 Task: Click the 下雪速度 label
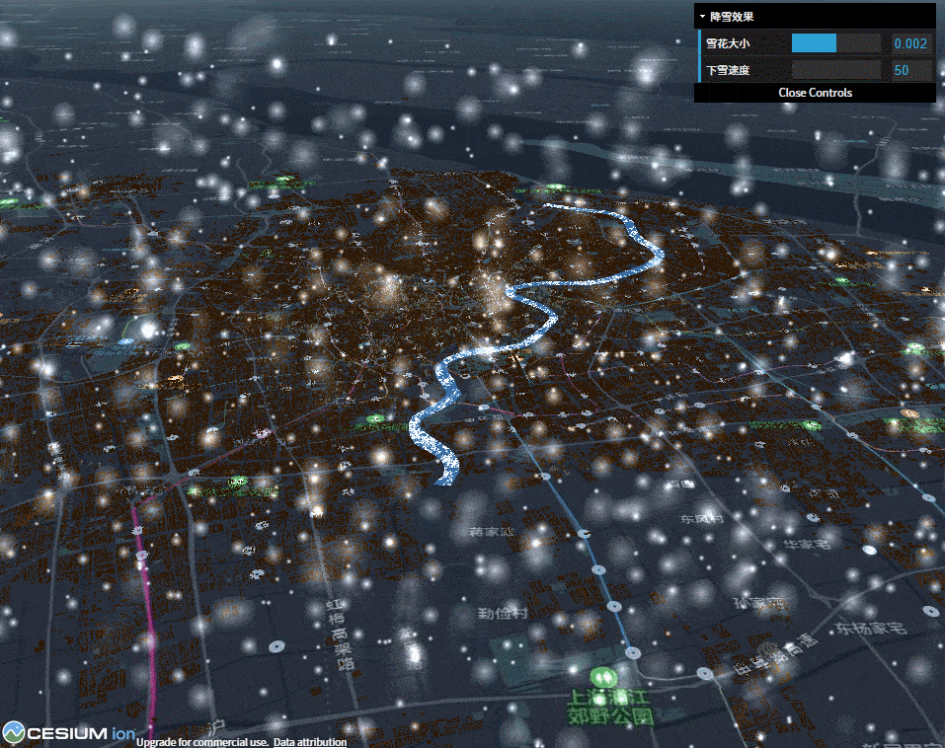point(728,70)
